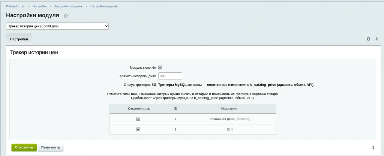Pin the button bar next to Сохранить
This screenshot has height=156, width=384.
(373, 148)
